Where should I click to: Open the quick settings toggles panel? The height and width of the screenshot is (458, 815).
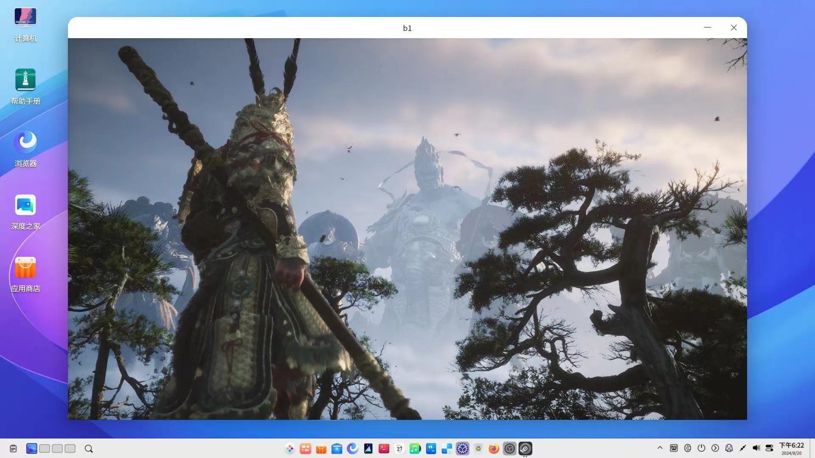coord(769,448)
